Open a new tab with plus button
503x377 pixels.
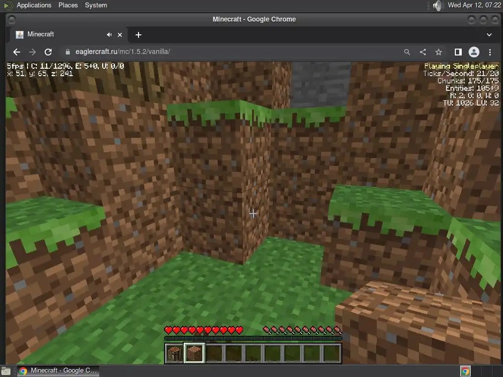pos(138,35)
